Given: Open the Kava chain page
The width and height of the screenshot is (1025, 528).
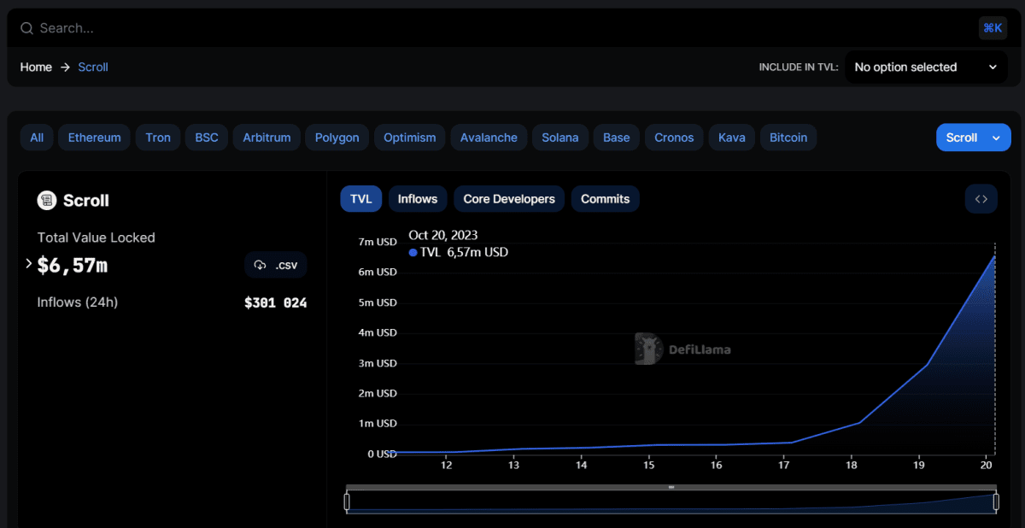Looking at the screenshot, I should pos(732,138).
